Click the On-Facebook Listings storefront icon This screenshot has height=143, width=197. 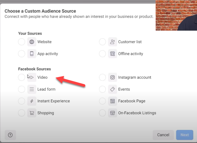coord(112,113)
